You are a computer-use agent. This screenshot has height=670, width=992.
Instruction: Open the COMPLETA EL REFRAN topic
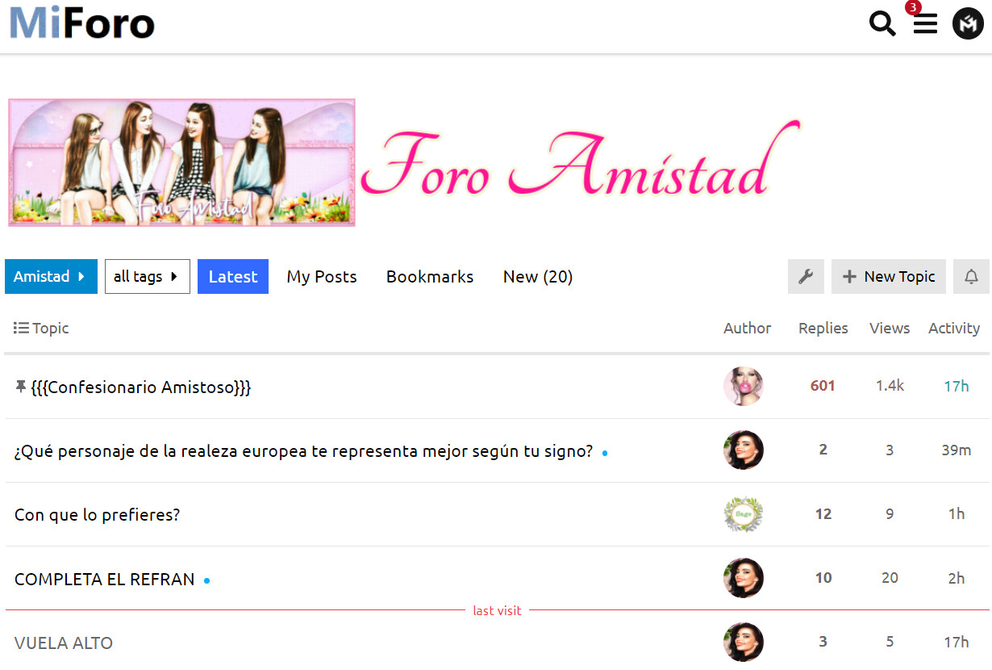click(105, 580)
